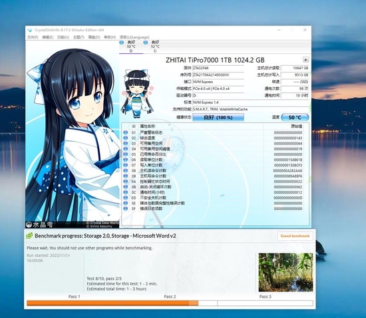366x318 pixels.
Task: Click the power-on hours value 18 小时
Action: coord(295,95)
